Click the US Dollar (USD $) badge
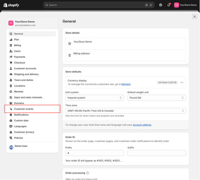 pyautogui.click(x=167, y=82)
